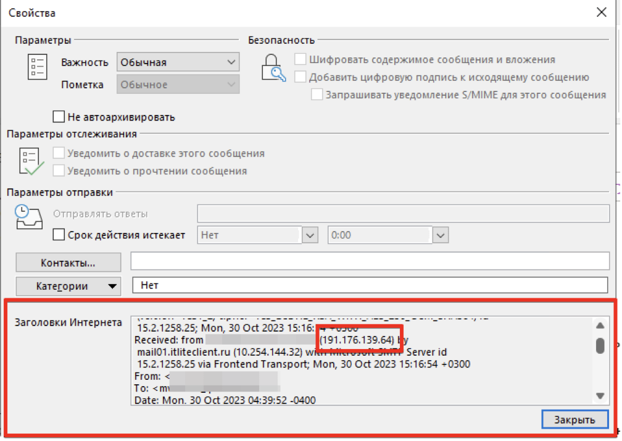Tick Добавить цифровую подпись к исходящему сообщению
This screenshot has height=441, width=622.
click(301, 77)
